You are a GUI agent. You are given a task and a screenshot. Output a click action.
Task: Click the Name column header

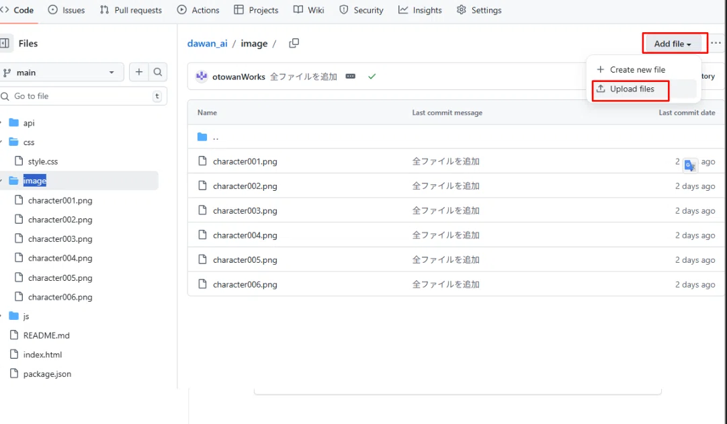click(x=207, y=113)
